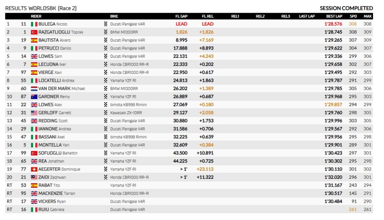384x220 pixels.
Task: Click the Swiss flag next to AEGERTER
Action: click(x=34, y=169)
